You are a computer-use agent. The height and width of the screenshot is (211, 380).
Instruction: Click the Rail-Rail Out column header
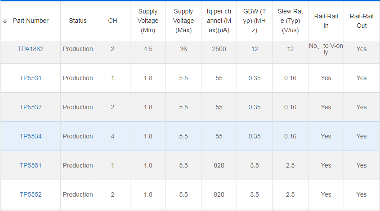(362, 21)
